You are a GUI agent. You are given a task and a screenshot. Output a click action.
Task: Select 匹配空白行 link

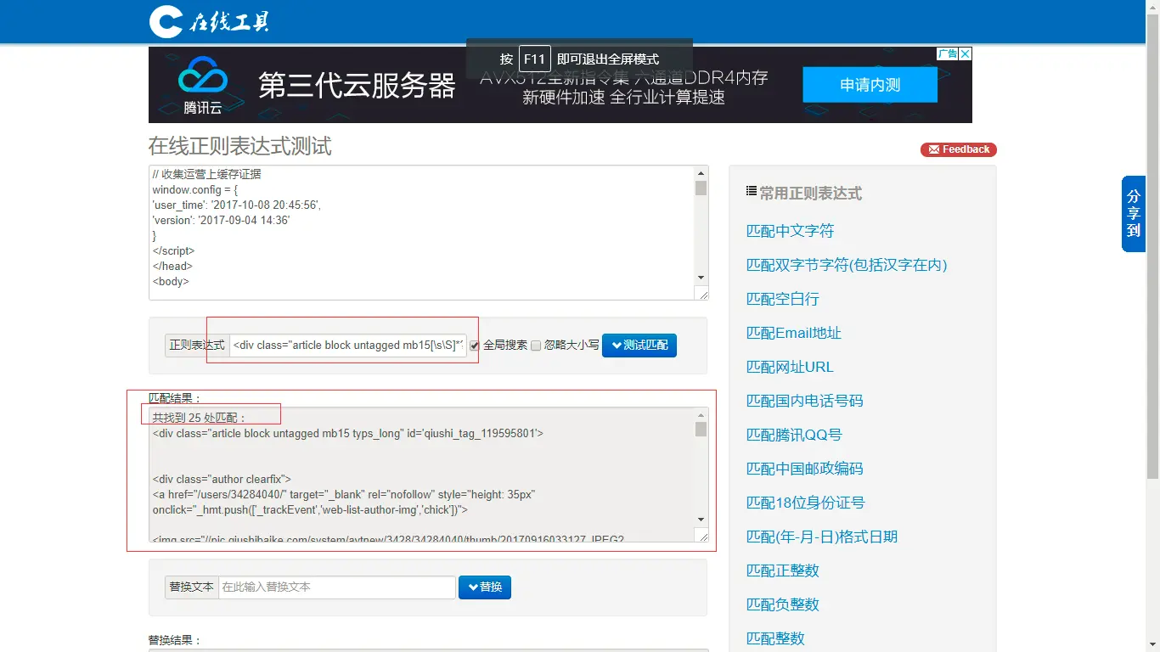point(782,299)
